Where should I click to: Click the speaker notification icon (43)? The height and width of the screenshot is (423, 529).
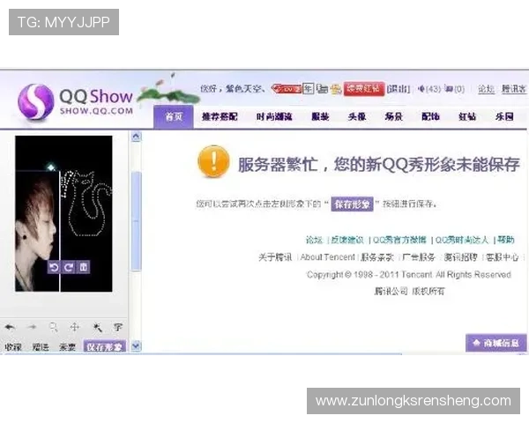pyautogui.click(x=421, y=89)
